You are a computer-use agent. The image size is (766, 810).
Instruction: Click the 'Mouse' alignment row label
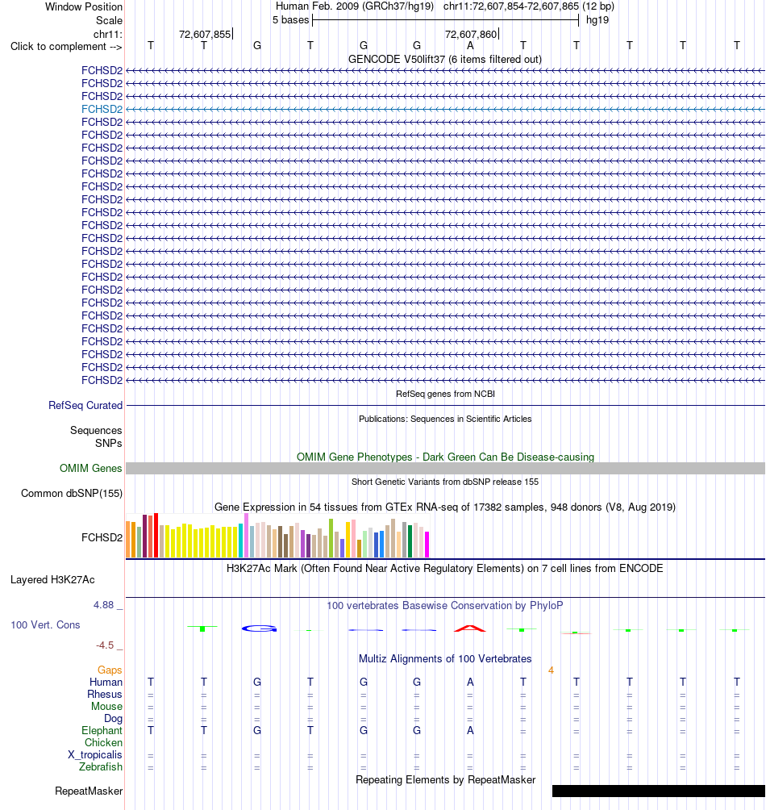click(x=107, y=706)
